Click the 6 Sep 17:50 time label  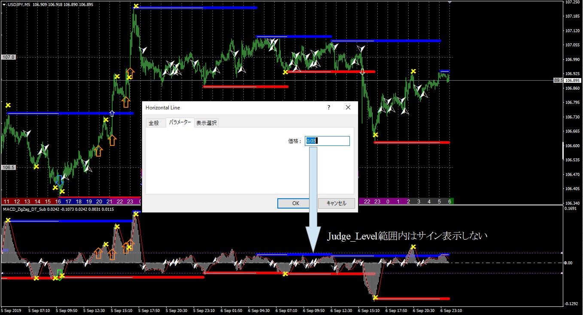396,311
